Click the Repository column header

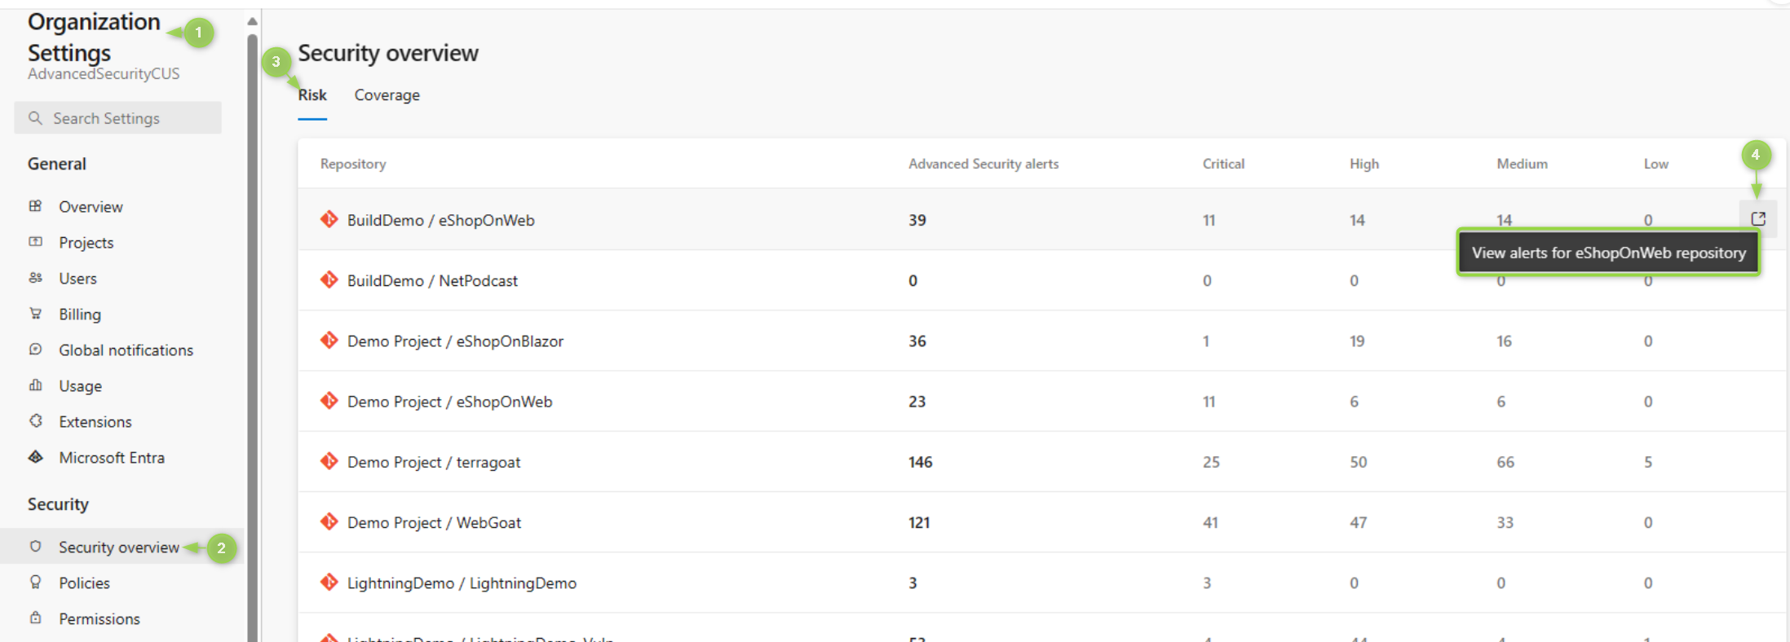pyautogui.click(x=353, y=164)
